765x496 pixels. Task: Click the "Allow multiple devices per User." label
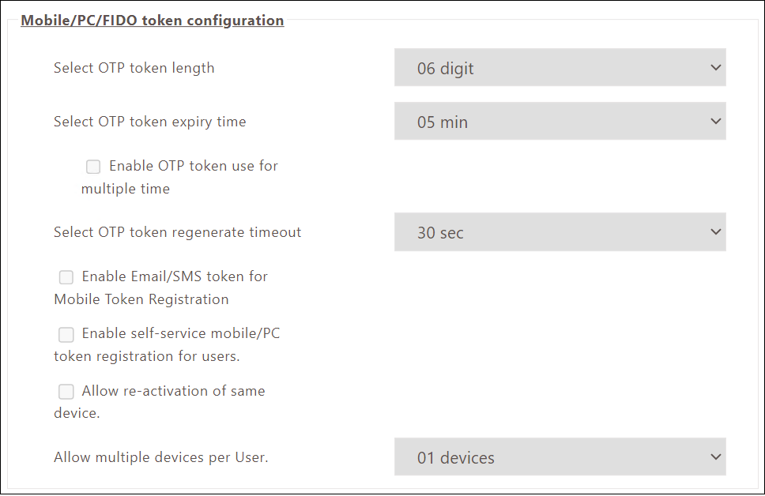[161, 457]
